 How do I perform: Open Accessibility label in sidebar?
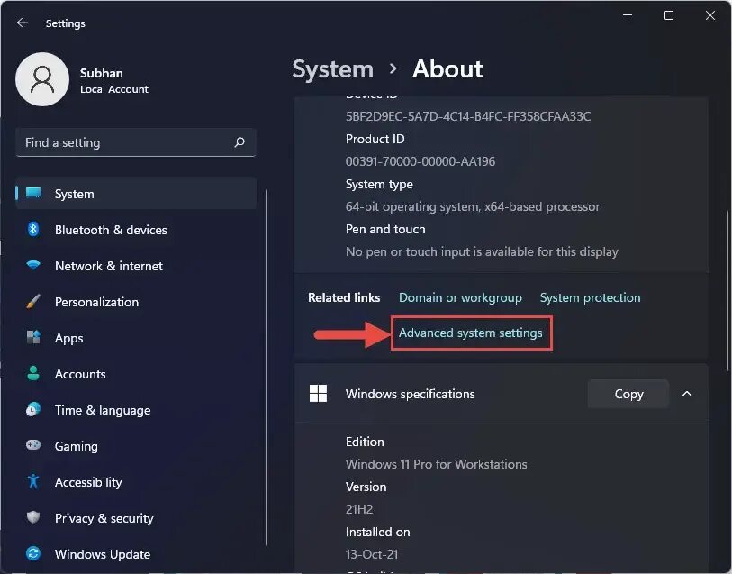pos(88,482)
